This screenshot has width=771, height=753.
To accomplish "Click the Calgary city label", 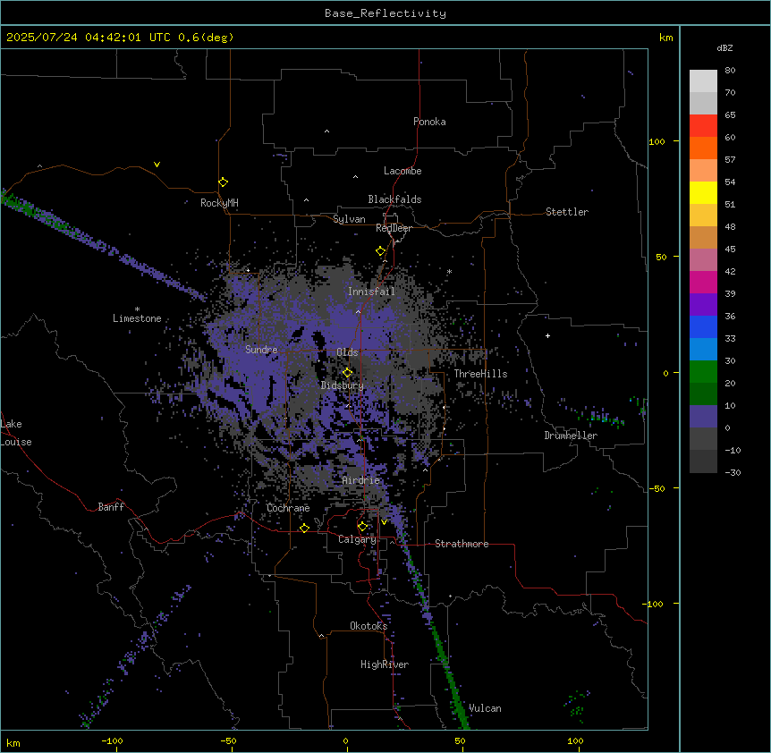I will 358,539.
